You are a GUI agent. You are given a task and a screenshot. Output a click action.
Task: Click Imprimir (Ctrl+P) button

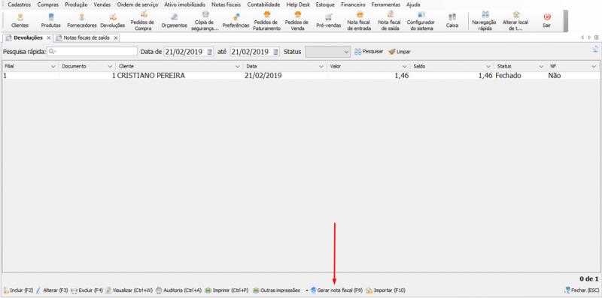coord(227,290)
